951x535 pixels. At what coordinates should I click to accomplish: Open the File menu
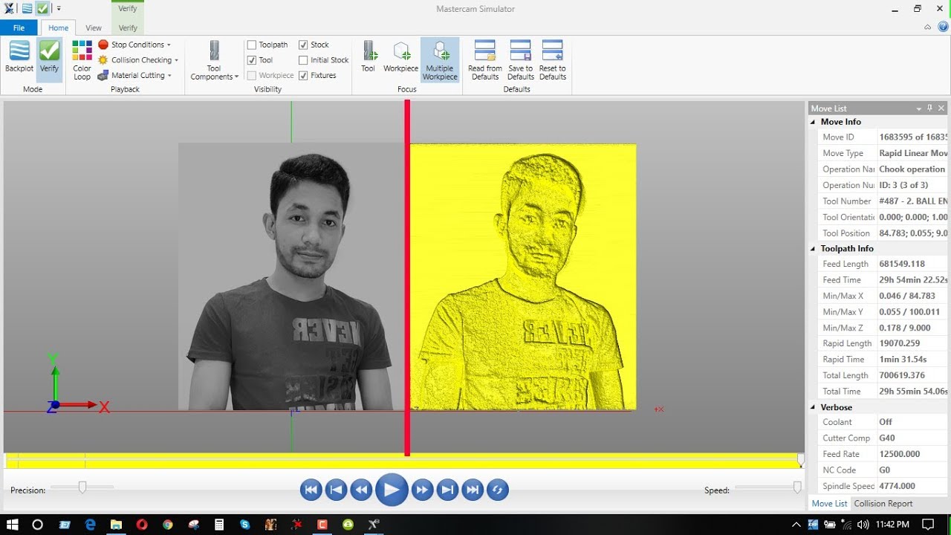click(19, 27)
